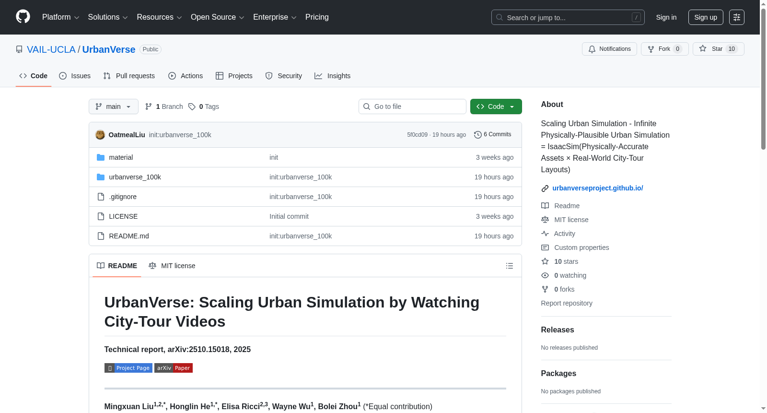Click the eye icon beside 0 watching

click(545, 275)
